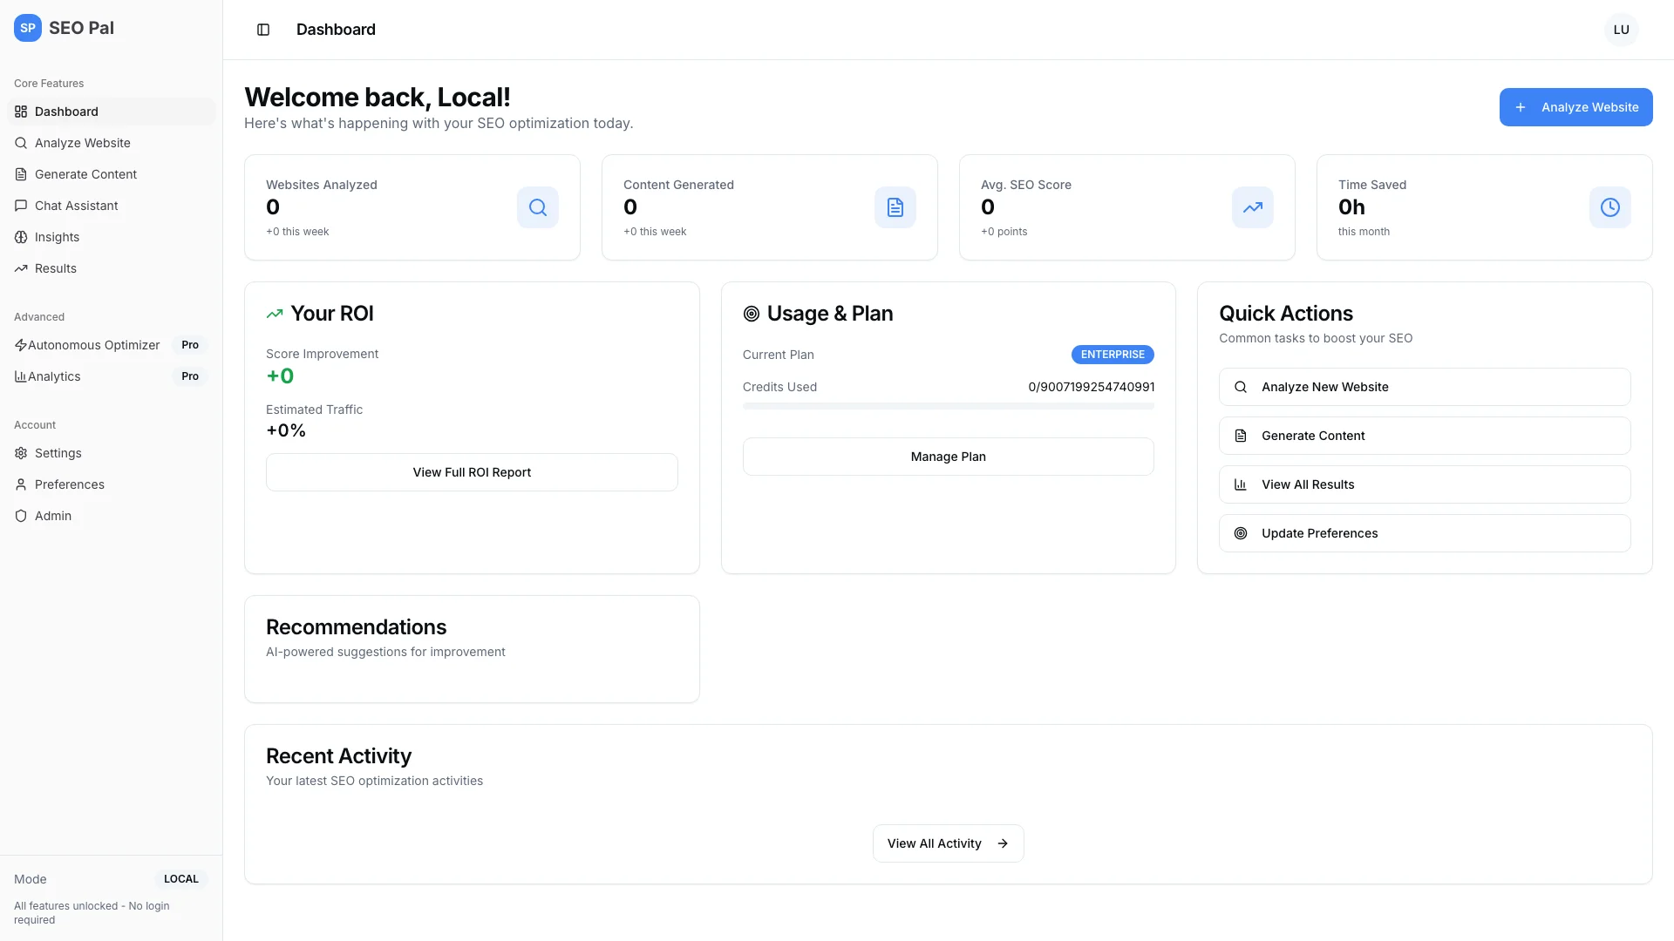The width and height of the screenshot is (1674, 941).
Task: Click the ENTERPRISE plan badge
Action: [x=1112, y=355]
